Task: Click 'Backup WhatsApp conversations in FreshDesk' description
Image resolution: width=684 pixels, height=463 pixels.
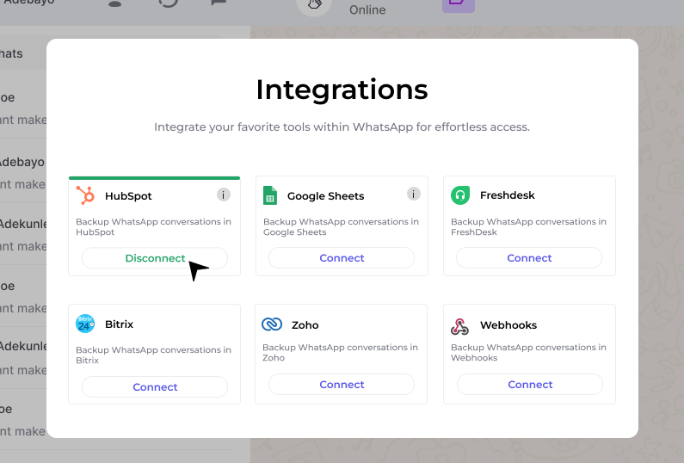Action: click(529, 227)
